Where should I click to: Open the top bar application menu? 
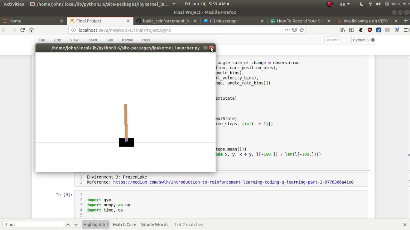(x=102, y=4)
